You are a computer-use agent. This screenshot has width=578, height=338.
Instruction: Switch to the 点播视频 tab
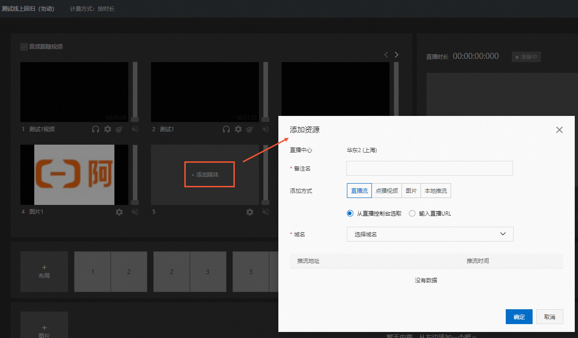388,191
